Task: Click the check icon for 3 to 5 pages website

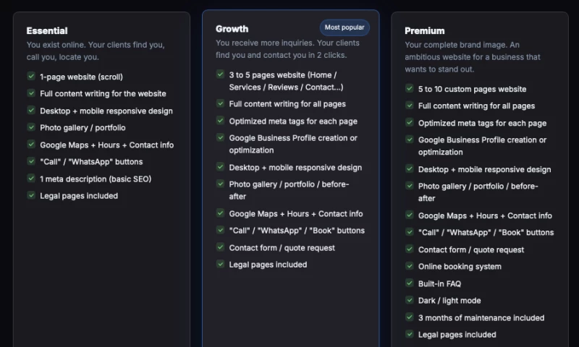Action: (220, 74)
